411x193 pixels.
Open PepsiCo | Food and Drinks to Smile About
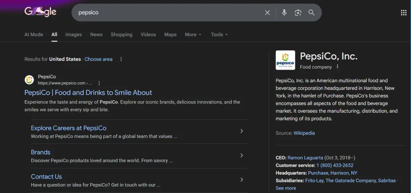88,93
